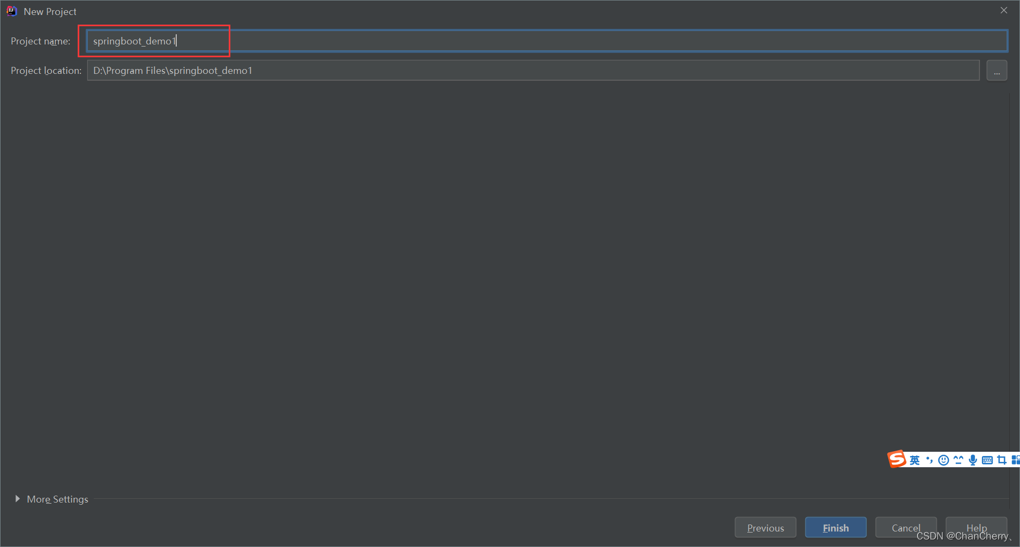This screenshot has height=547, width=1020.
Task: Open the Sogou soft keyboard icon
Action: coord(987,460)
